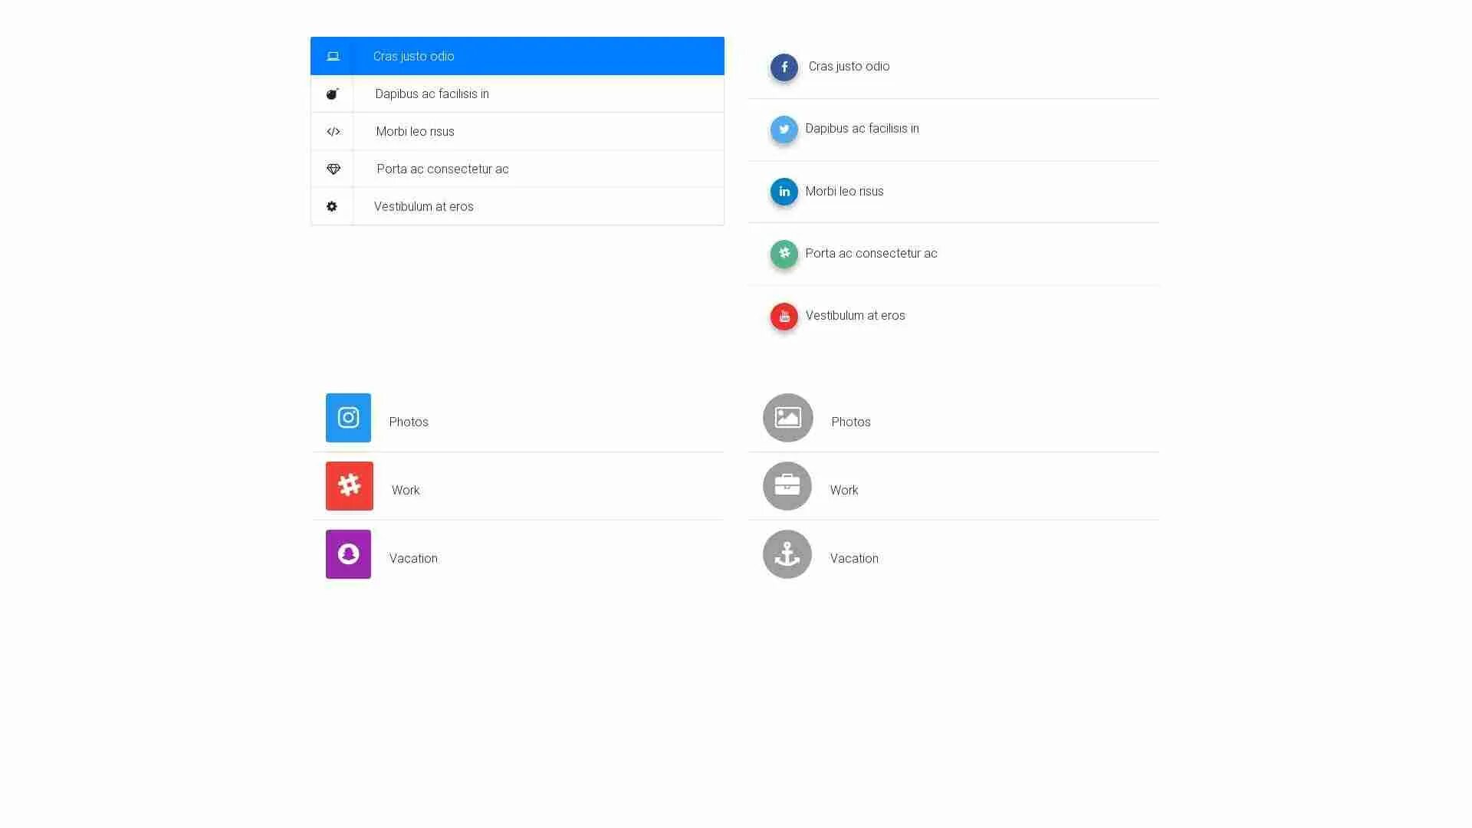Click the Facebook round icon
This screenshot has width=1472, height=828.
tap(784, 67)
